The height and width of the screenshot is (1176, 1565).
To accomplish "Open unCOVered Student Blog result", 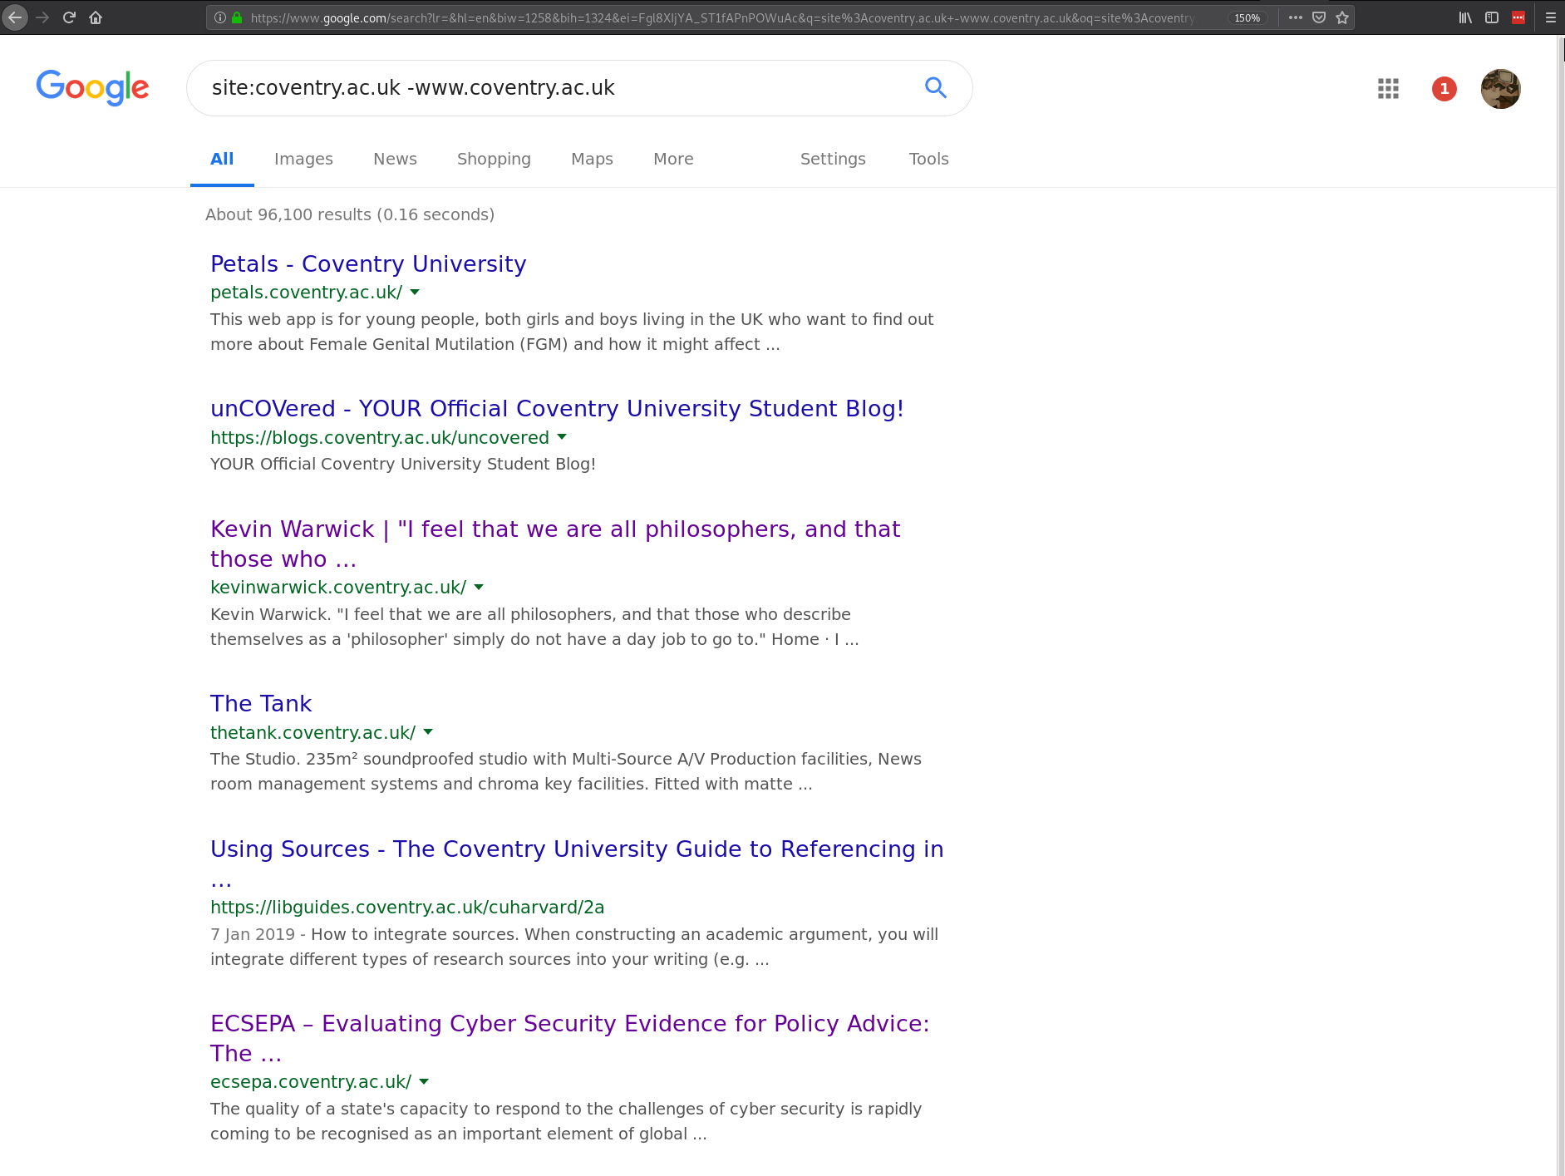I will [x=557, y=409].
